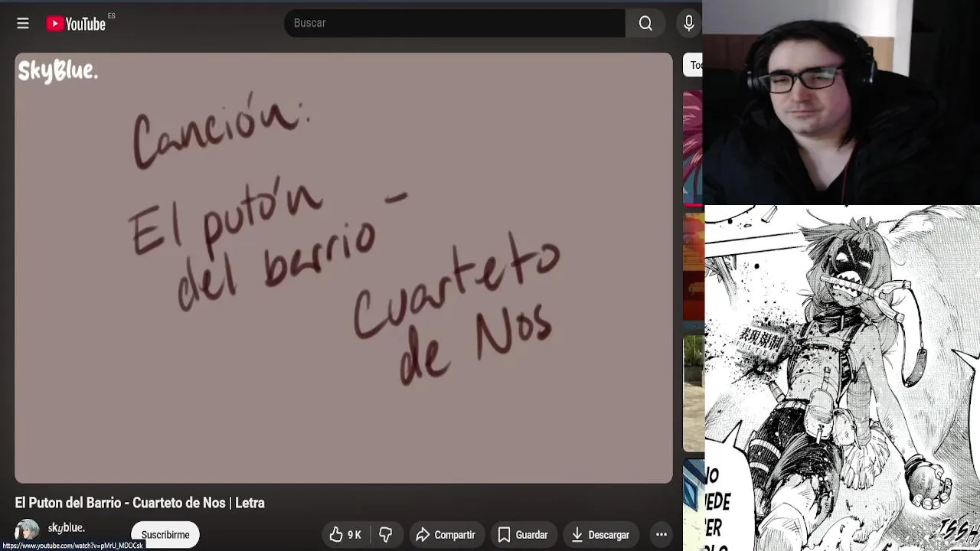Viewport: 980px width, 551px height.
Task: Like the video with thumbs-up 9 K
Action: tap(345, 535)
